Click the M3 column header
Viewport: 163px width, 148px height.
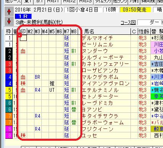pos(38,31)
